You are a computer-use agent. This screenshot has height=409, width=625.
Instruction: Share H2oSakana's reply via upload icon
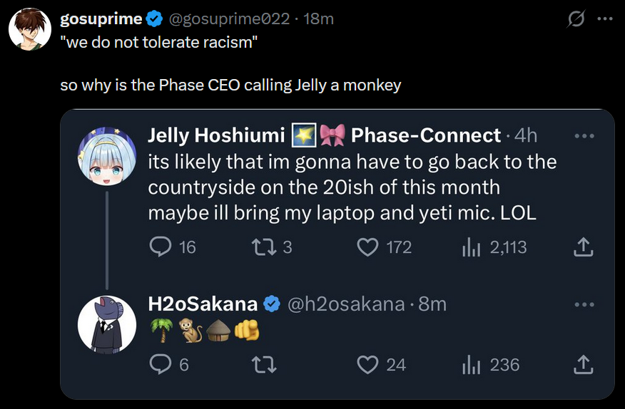pos(583,365)
